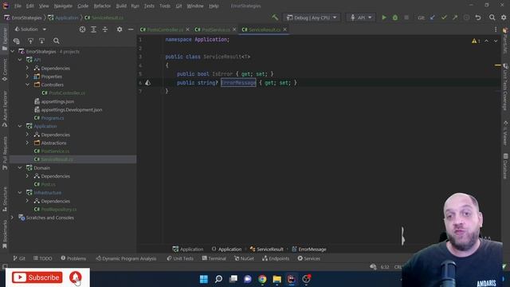This screenshot has width=510, height=287.
Task: Run the project with the green play button
Action: point(384,18)
